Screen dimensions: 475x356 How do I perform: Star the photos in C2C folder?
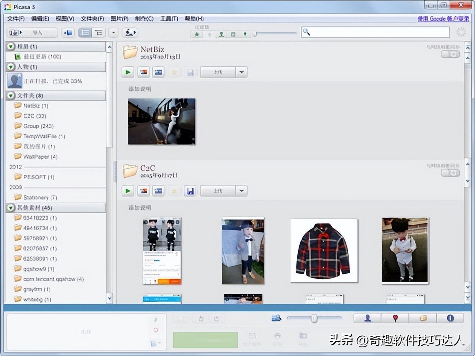[174, 191]
